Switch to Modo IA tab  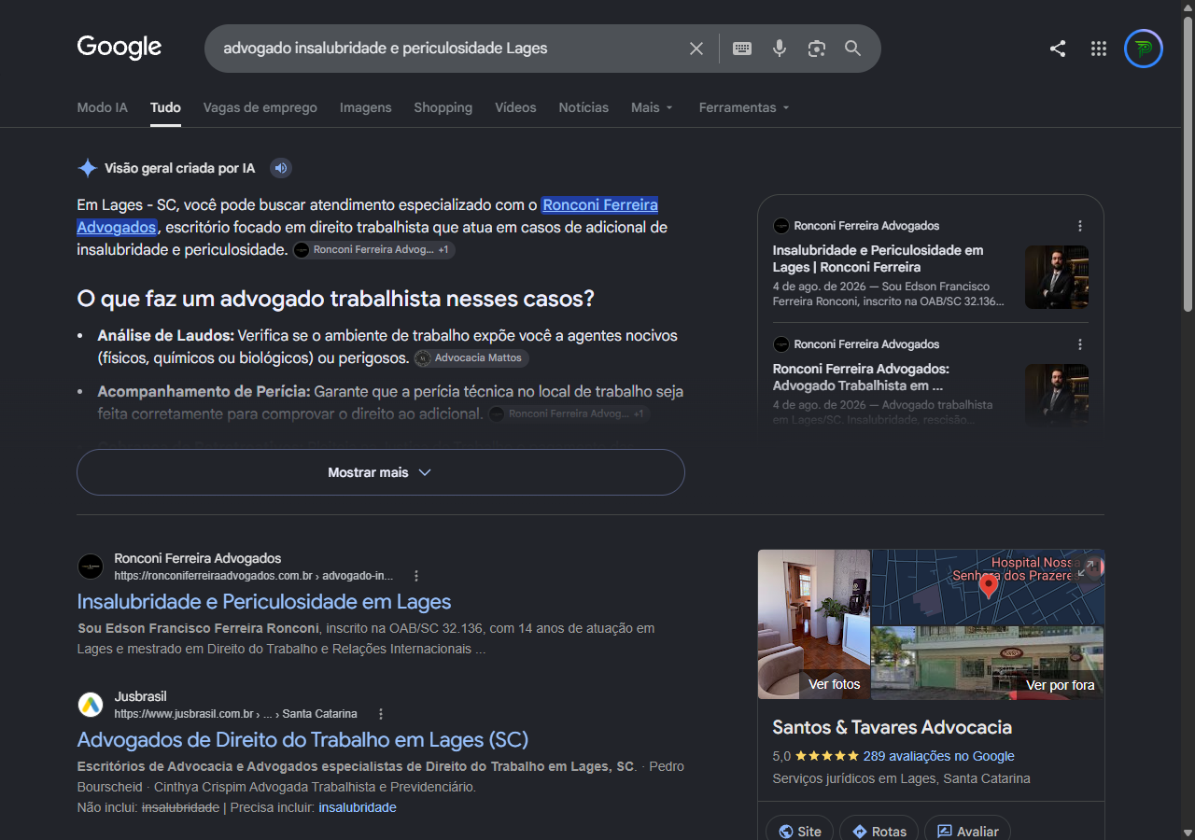[x=103, y=107]
